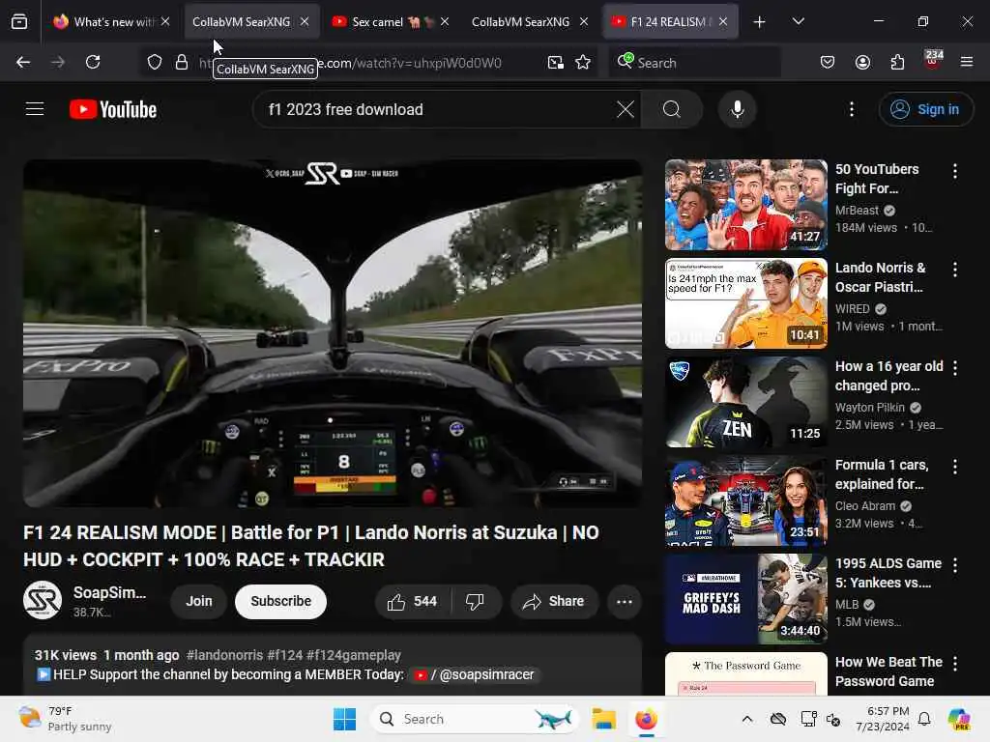Image resolution: width=990 pixels, height=742 pixels.
Task: Bookmark this page with the star icon
Action: click(583, 63)
